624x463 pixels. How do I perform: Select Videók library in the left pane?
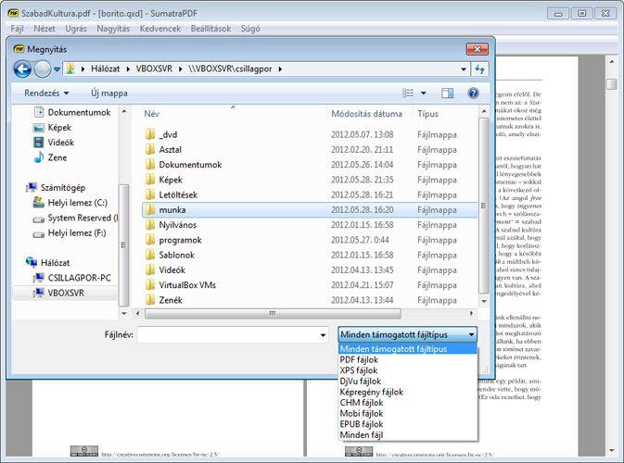click(x=54, y=143)
